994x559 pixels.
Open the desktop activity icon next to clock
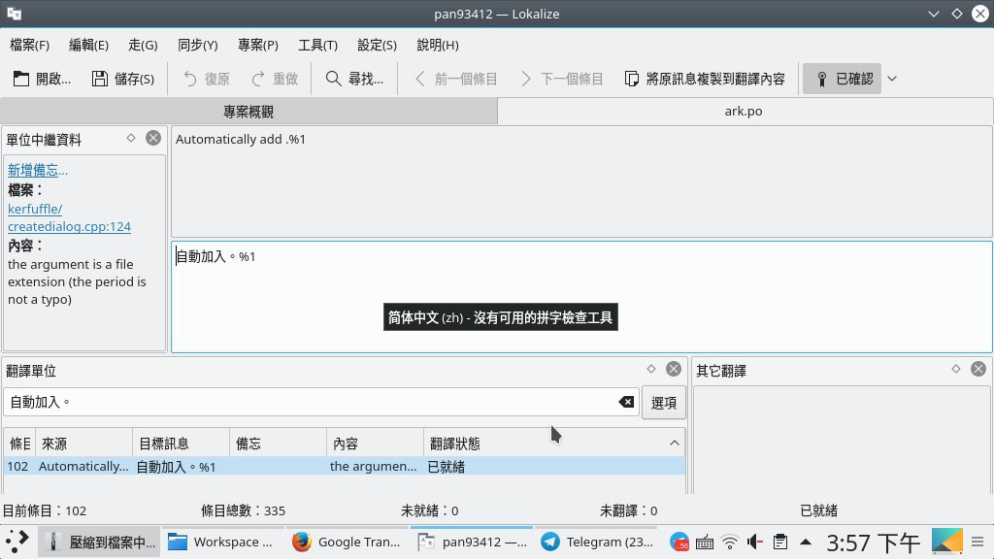946,542
